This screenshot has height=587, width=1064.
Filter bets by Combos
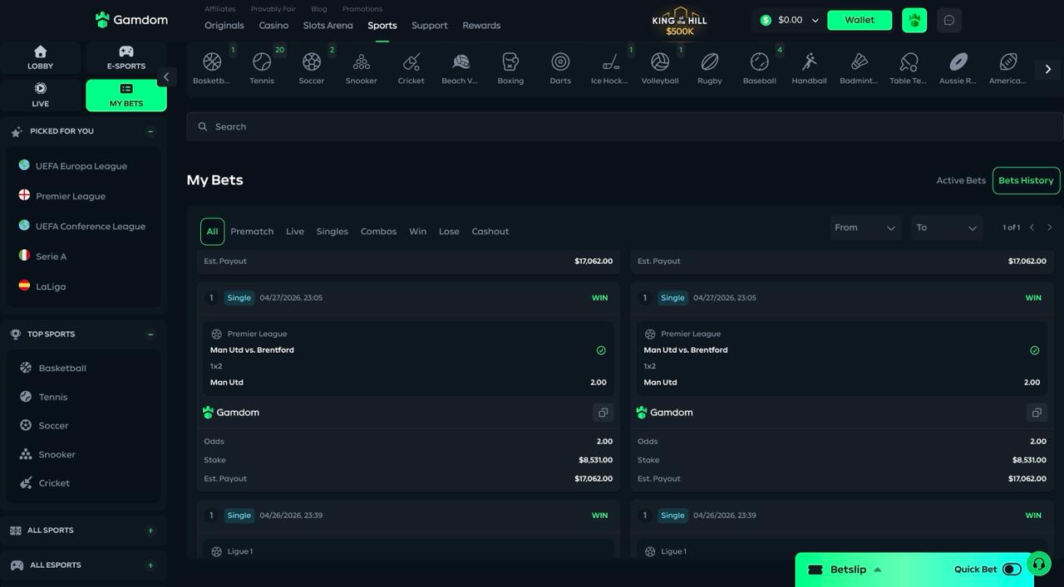coord(378,232)
